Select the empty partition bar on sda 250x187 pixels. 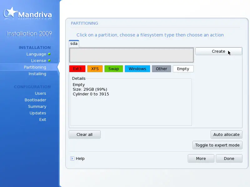click(131, 55)
